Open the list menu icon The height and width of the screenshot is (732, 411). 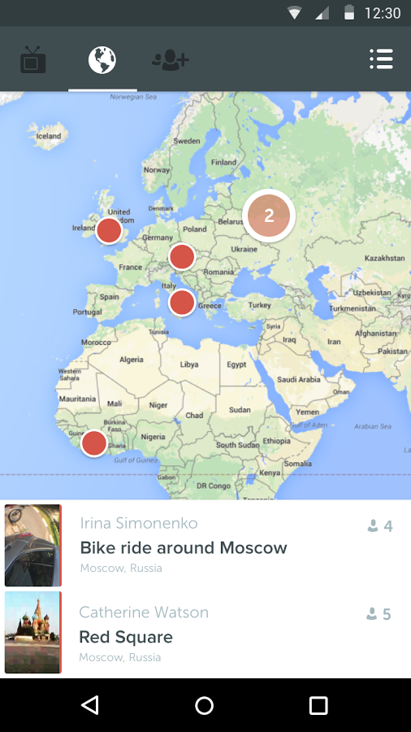tap(381, 59)
